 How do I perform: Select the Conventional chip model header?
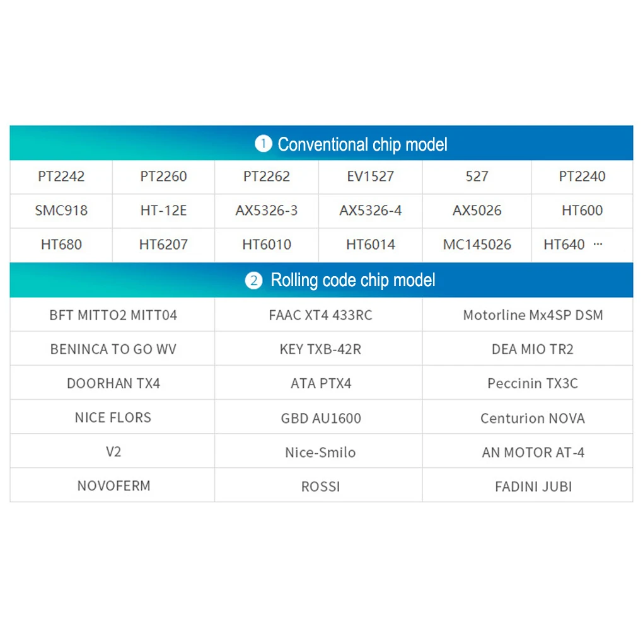tap(362, 144)
